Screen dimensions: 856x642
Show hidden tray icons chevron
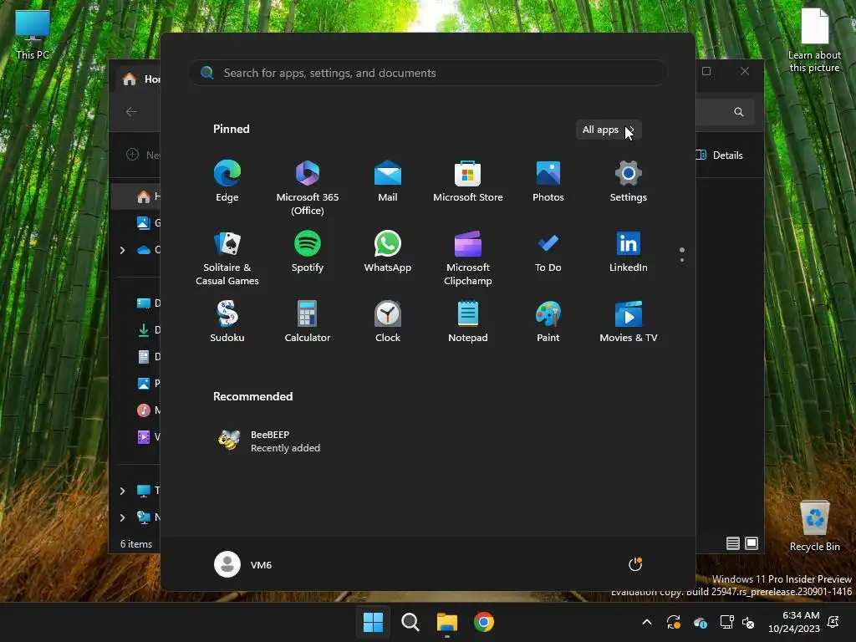point(647,622)
